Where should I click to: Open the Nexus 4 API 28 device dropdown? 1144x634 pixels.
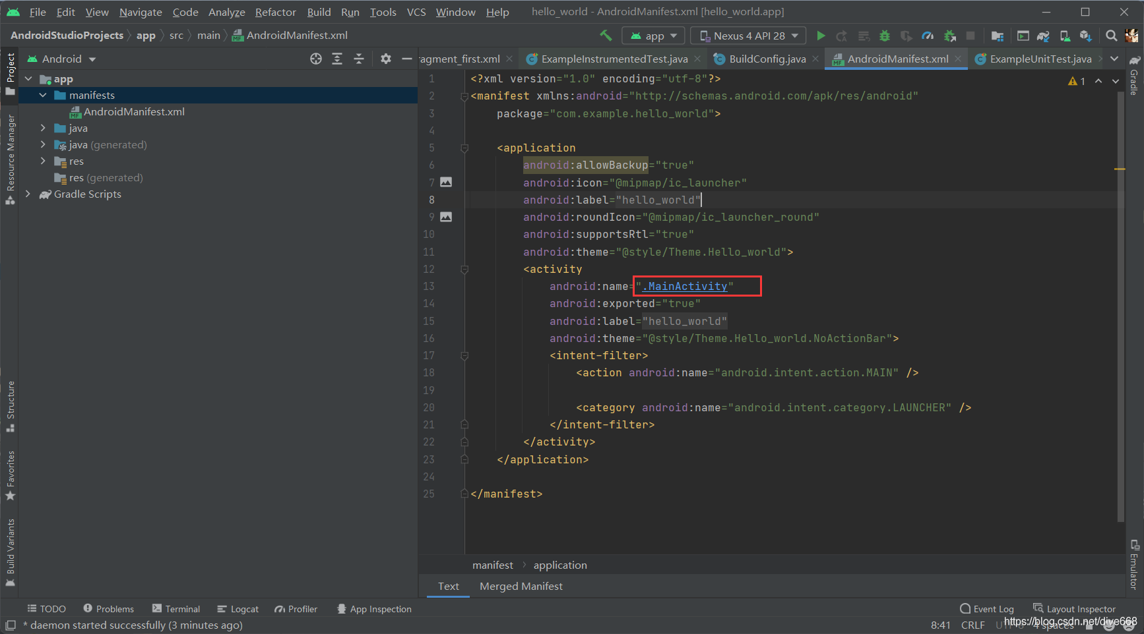click(x=748, y=36)
